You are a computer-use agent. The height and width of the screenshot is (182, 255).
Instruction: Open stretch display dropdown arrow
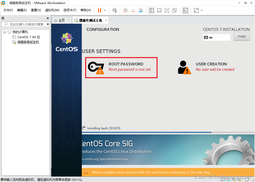pyautogui.click(x=202, y=10)
